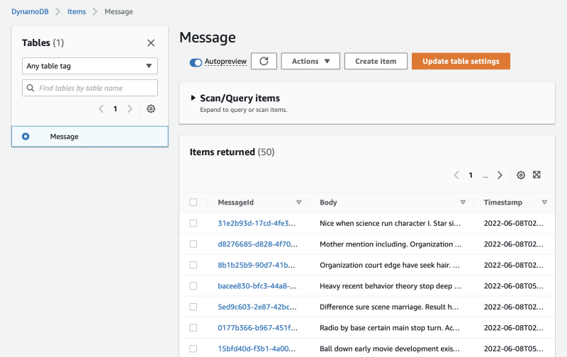The image size is (567, 357).
Task: Sort by MessageId column arrow
Action: click(298, 203)
